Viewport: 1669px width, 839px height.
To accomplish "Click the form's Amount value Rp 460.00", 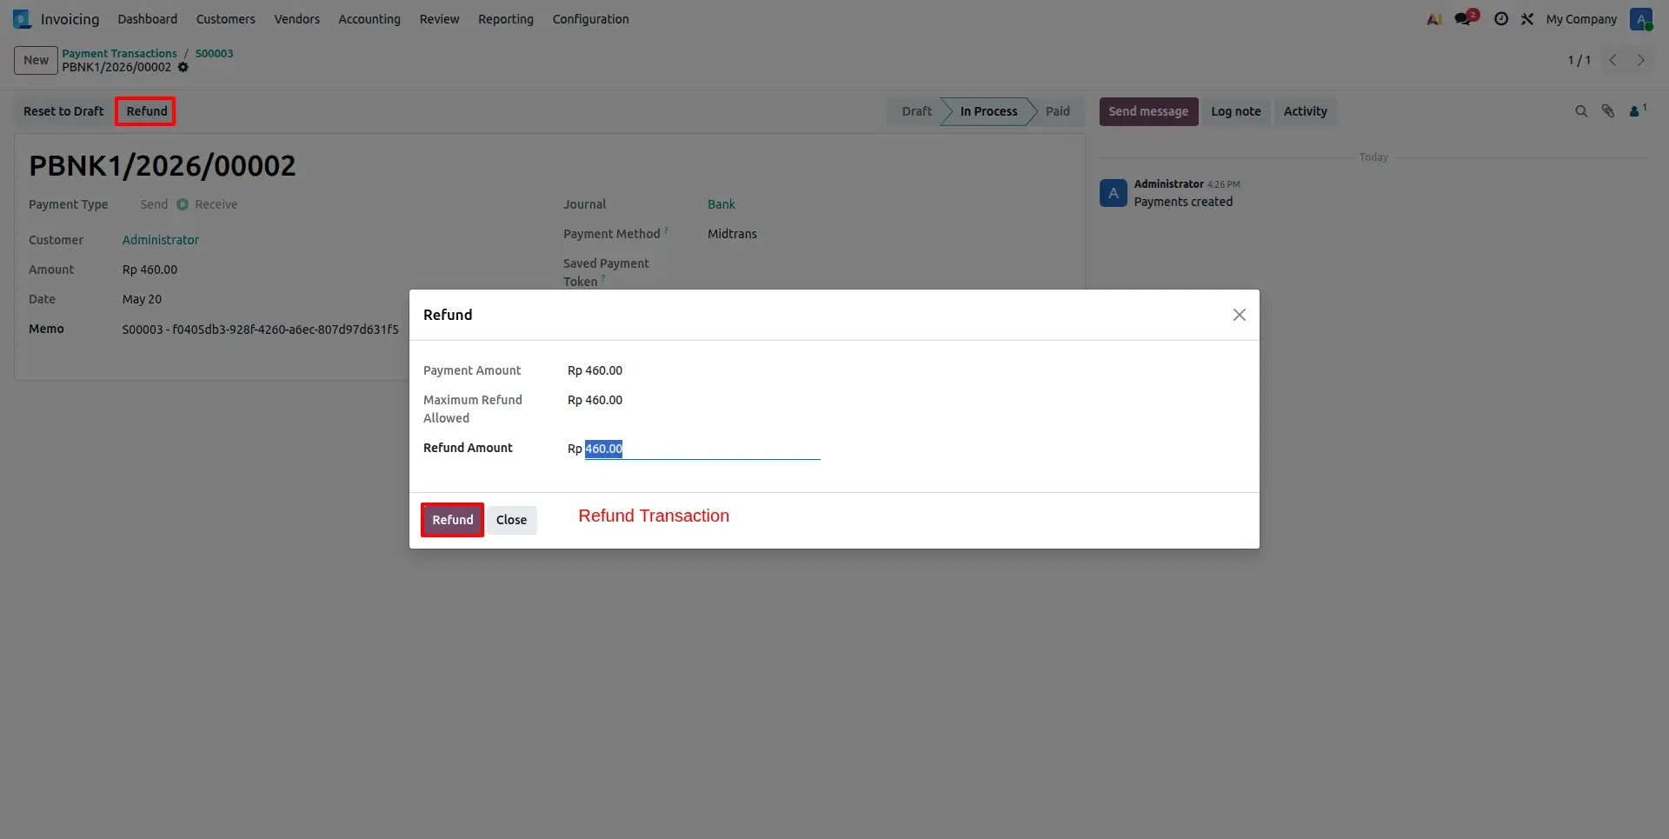I will 150,270.
